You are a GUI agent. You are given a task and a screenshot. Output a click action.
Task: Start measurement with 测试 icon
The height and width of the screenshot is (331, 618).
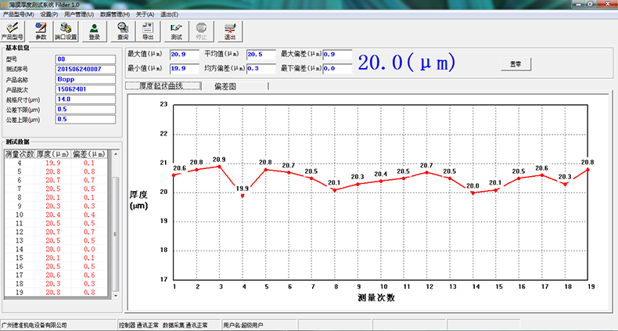pos(176,31)
